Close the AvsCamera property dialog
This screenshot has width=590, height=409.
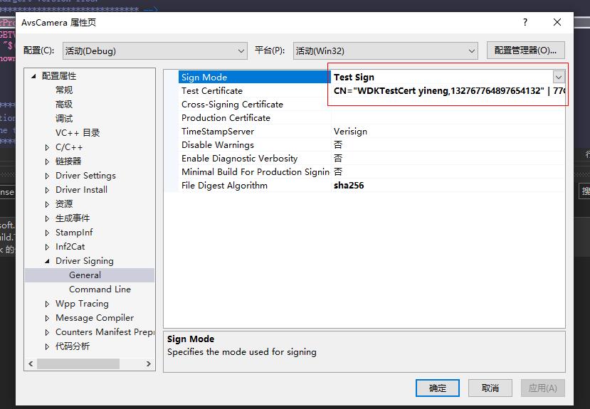(x=557, y=23)
